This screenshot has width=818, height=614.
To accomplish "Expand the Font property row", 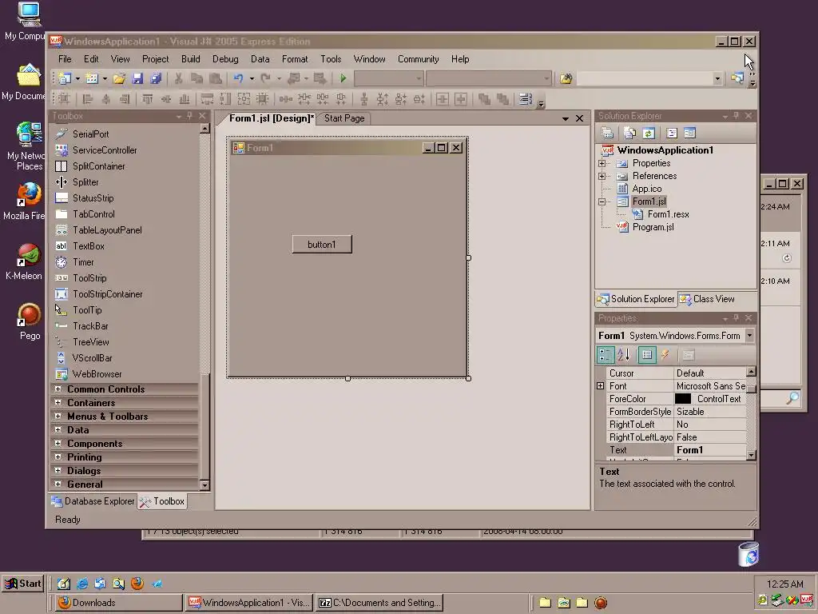I will click(601, 386).
